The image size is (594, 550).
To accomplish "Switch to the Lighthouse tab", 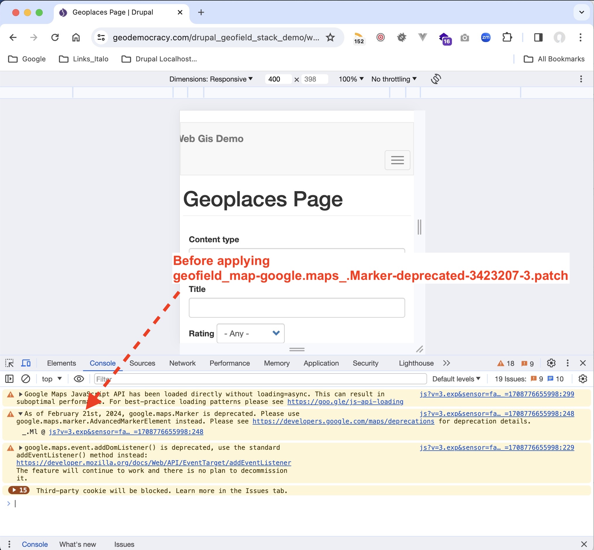I will pyautogui.click(x=416, y=363).
